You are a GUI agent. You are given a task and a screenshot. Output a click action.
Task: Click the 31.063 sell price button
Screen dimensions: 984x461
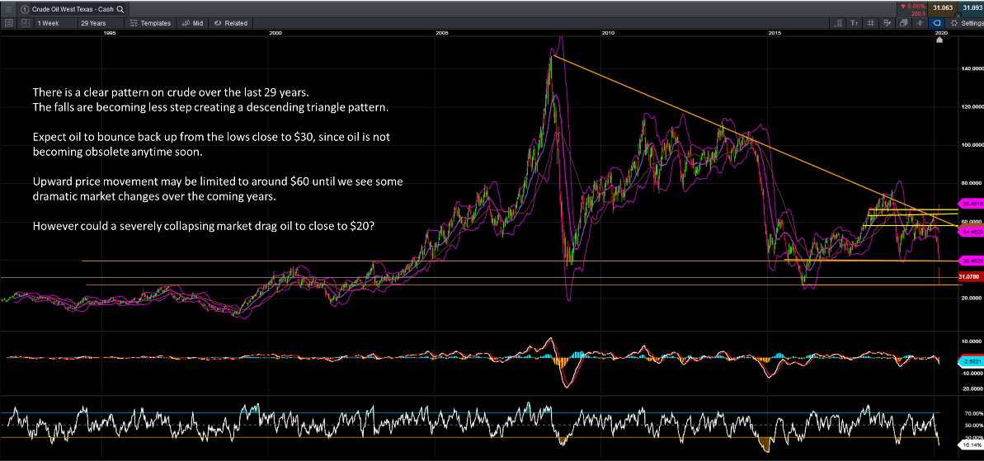click(x=944, y=7)
